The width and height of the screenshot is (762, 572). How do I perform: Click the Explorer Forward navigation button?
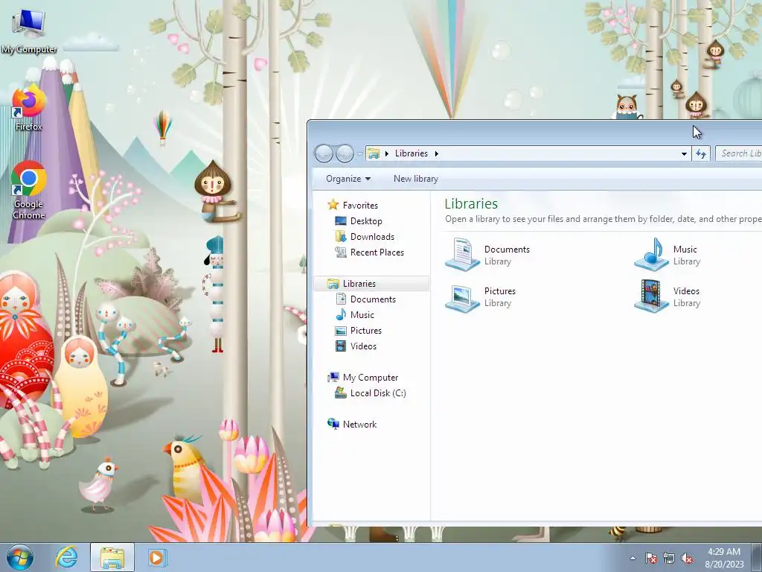[x=345, y=153]
